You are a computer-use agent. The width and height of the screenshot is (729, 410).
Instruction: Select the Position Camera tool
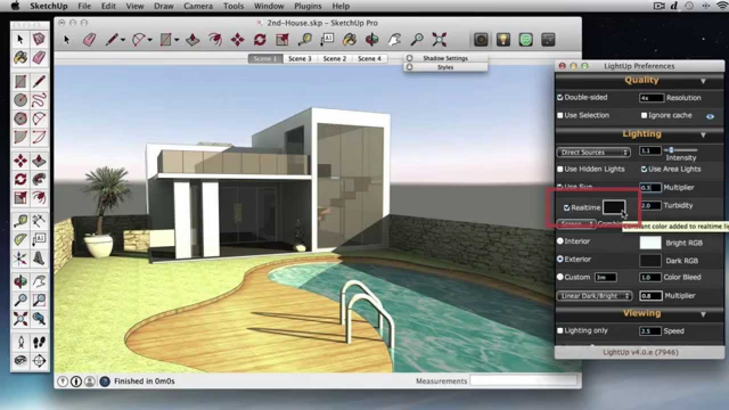[x=21, y=342]
